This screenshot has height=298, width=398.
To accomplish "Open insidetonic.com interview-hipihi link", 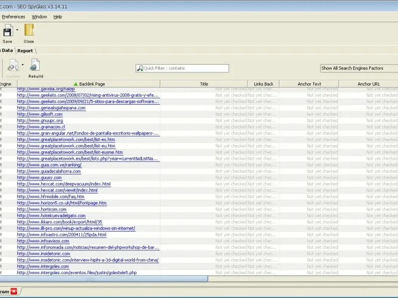I will click(88, 260).
